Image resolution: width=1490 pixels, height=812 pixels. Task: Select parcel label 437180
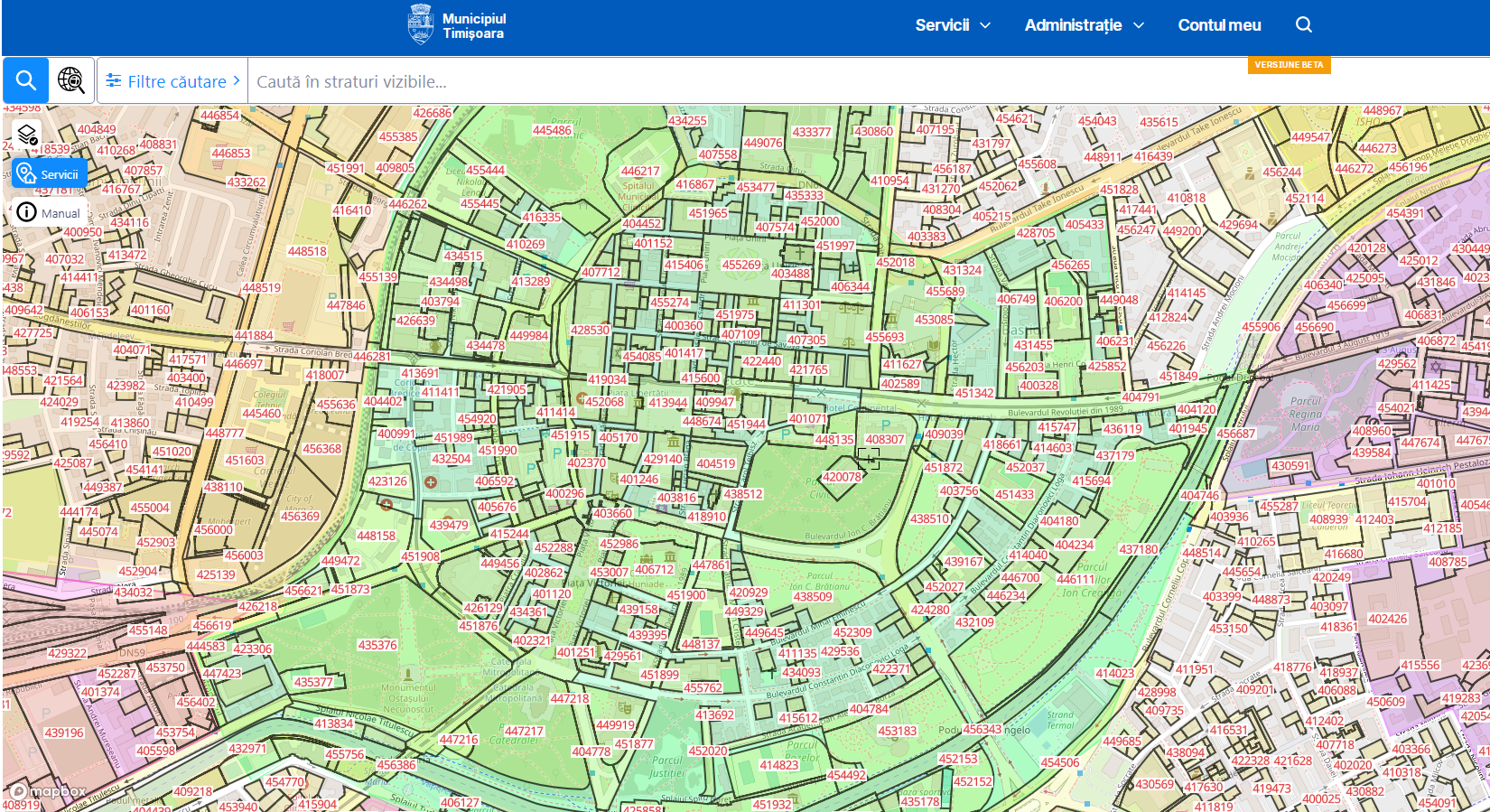pyautogui.click(x=1139, y=549)
